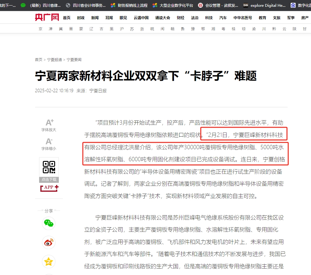Screen dimensions: 311x275
Task: Share article to WeChat
Action: pos(49,223)
